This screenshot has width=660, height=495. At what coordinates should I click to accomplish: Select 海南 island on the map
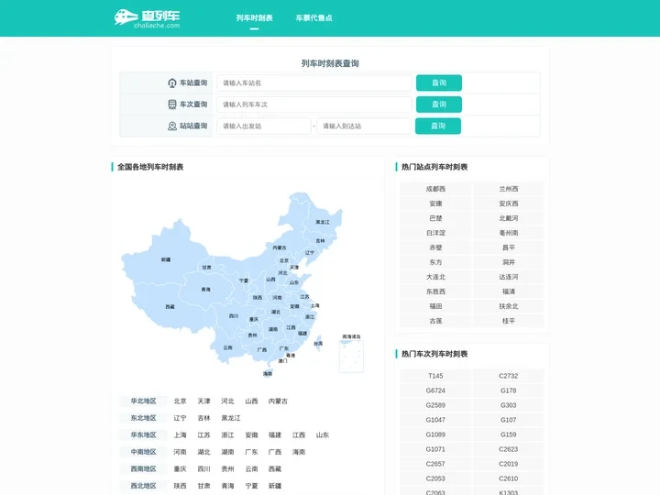point(268,373)
